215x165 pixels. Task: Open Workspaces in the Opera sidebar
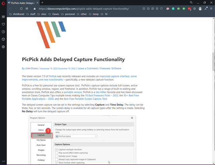tap(3, 17)
